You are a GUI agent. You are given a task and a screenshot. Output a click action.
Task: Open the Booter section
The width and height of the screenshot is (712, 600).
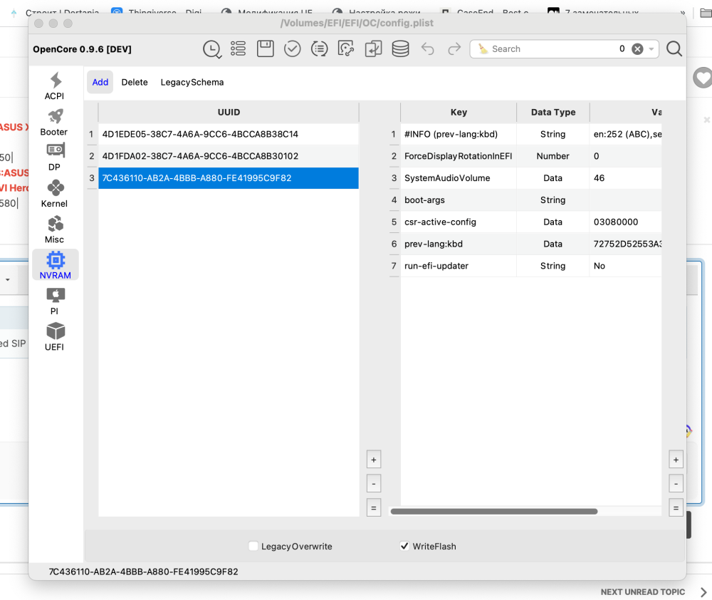coord(55,122)
